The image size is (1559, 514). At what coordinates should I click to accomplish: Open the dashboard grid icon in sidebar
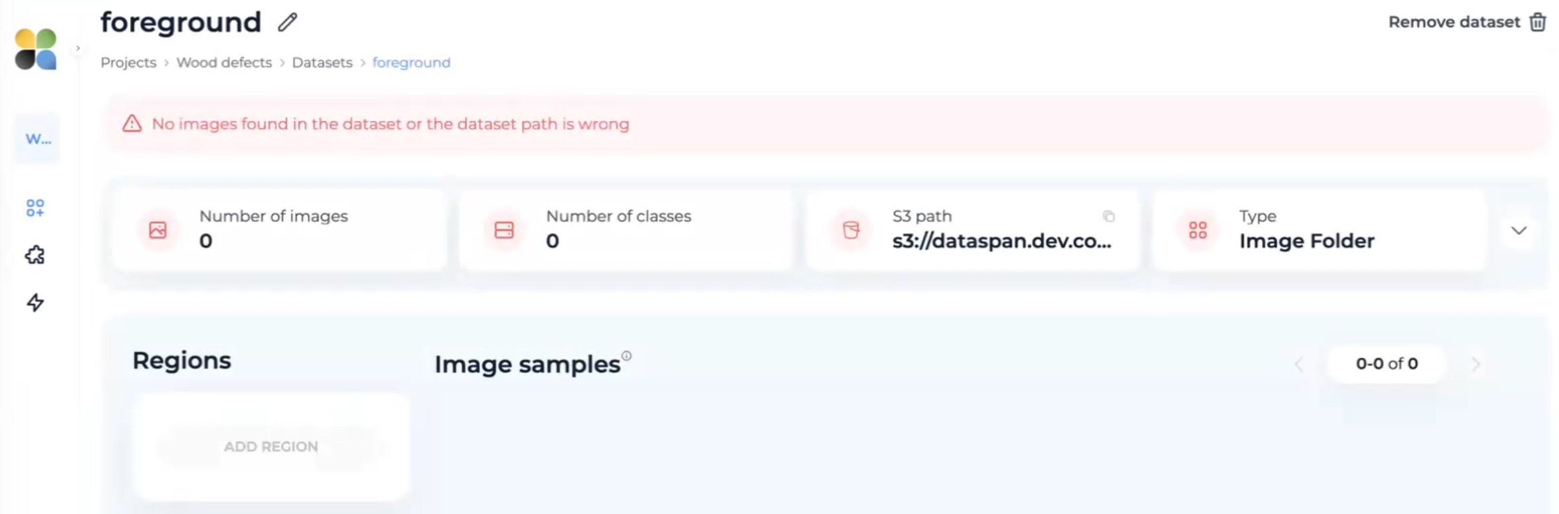[35, 208]
